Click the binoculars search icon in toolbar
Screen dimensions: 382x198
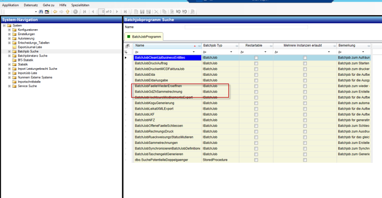coord(41,11)
